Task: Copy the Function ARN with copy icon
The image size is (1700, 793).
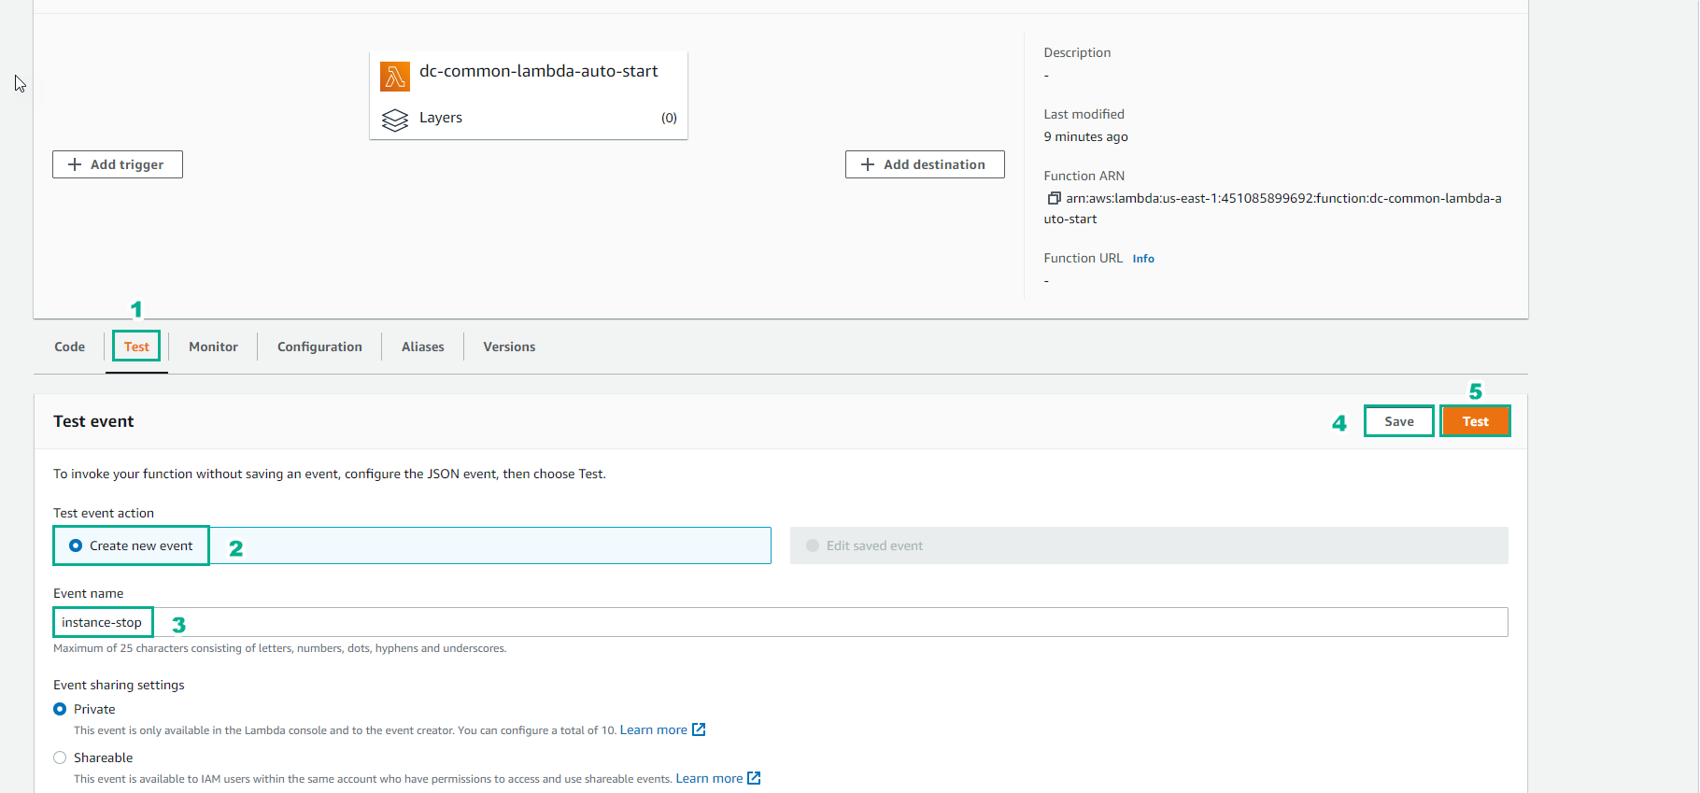Action: pos(1054,198)
